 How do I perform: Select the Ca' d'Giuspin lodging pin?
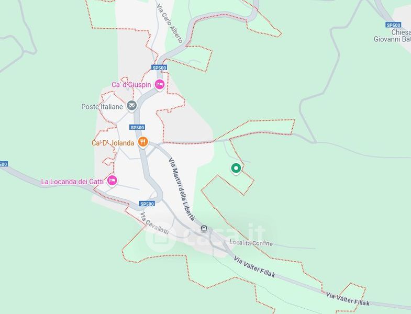159,85
